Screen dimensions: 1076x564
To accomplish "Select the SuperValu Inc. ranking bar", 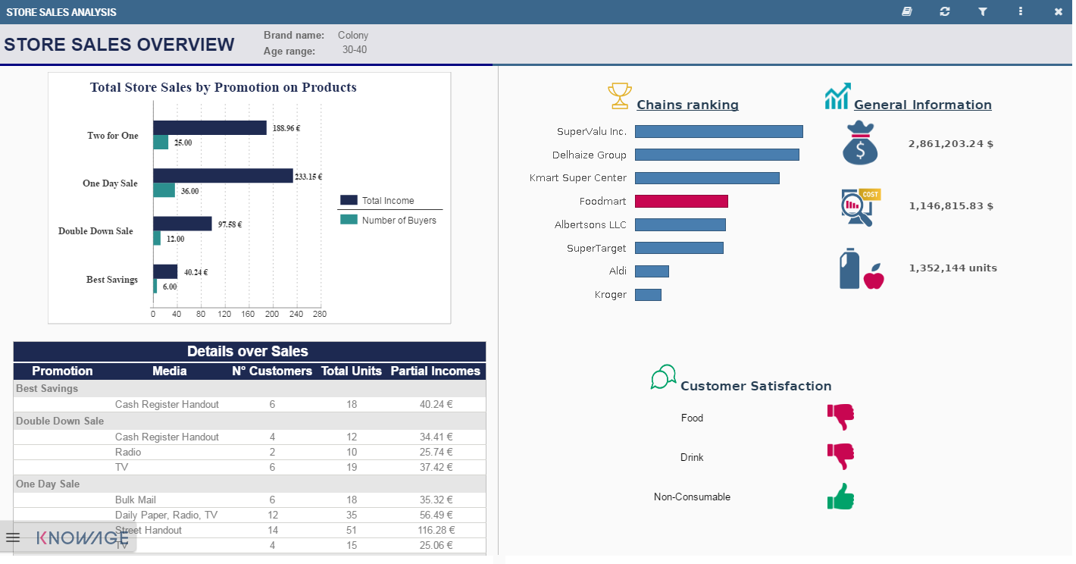I will pos(719,131).
